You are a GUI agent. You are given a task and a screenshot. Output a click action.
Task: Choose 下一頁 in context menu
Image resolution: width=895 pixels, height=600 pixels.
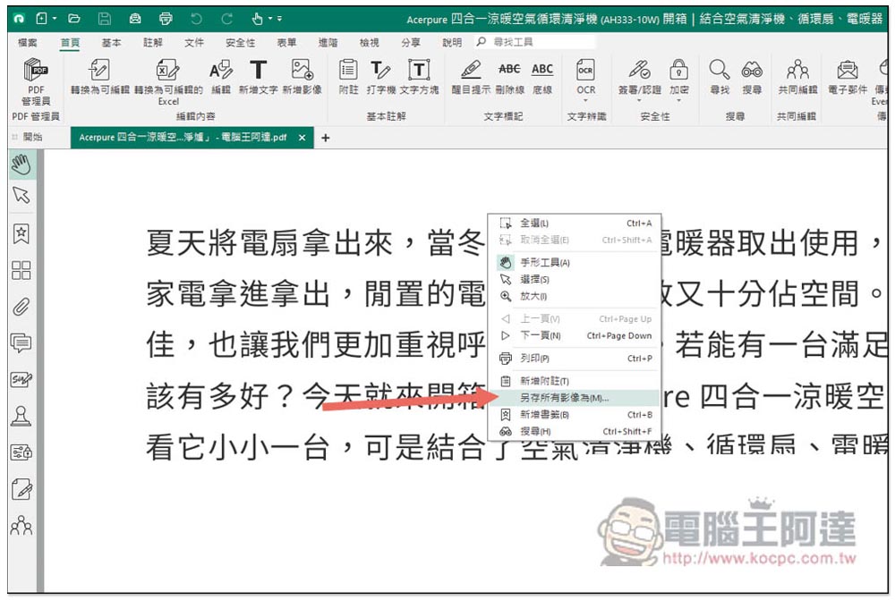coord(575,336)
